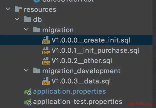Collapse the migration_development folder arrow

point(26,71)
